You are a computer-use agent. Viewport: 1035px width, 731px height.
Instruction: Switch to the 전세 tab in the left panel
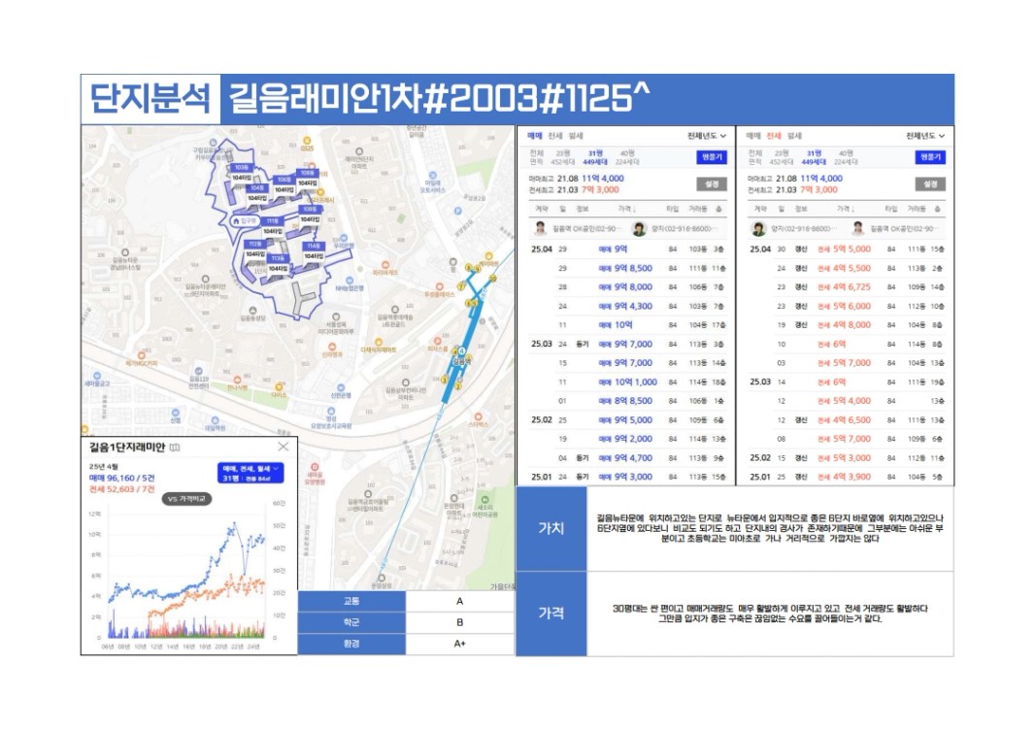pos(554,136)
